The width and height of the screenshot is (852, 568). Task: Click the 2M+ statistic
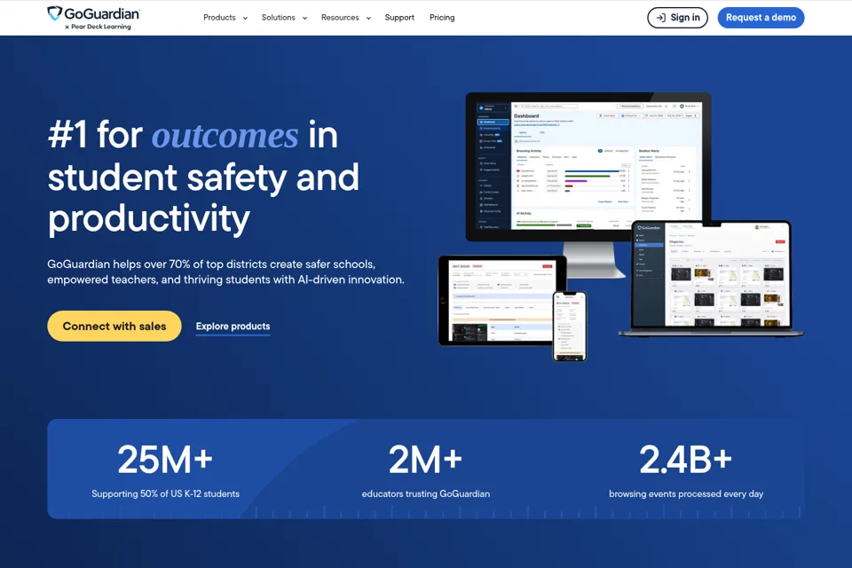point(425,460)
